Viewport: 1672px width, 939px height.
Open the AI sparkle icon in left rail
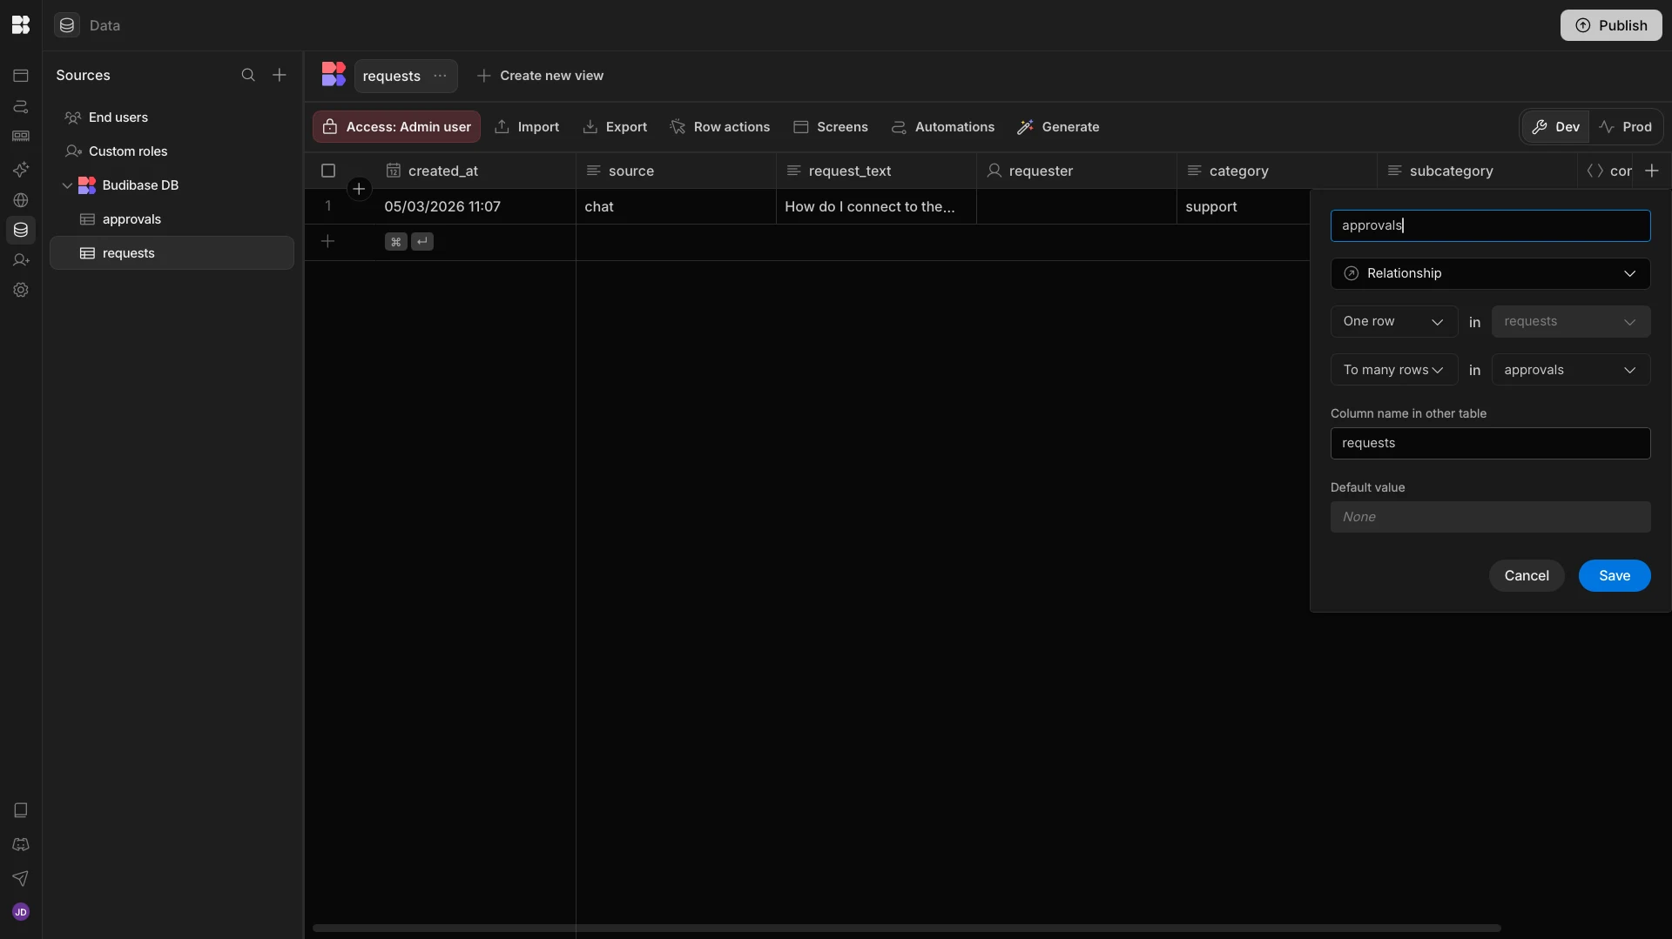click(21, 169)
